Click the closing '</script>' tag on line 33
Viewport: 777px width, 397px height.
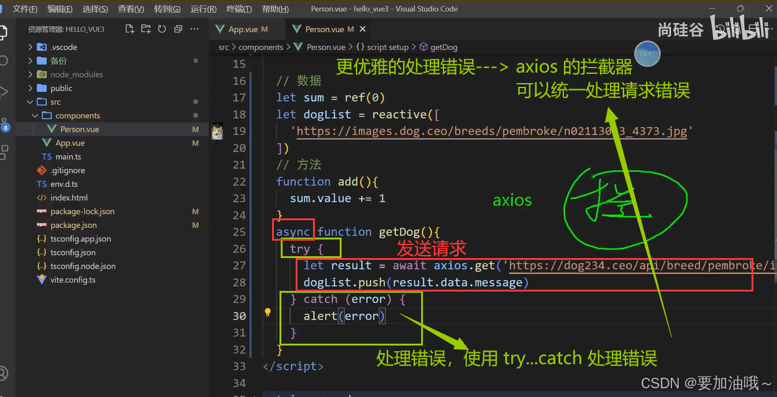[x=293, y=366]
